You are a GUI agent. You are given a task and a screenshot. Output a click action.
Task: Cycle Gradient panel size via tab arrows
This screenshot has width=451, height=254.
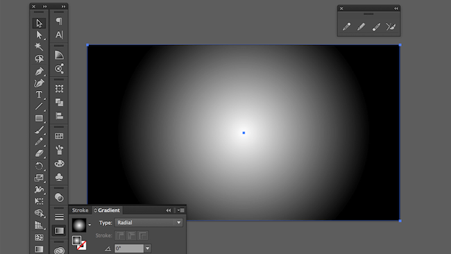[96, 210]
